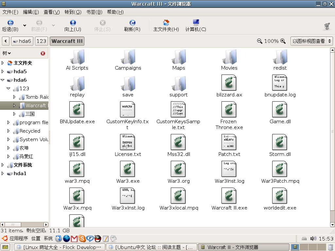Click the show desktop button in bottom panel
335x251 pixels.
pos(5,247)
